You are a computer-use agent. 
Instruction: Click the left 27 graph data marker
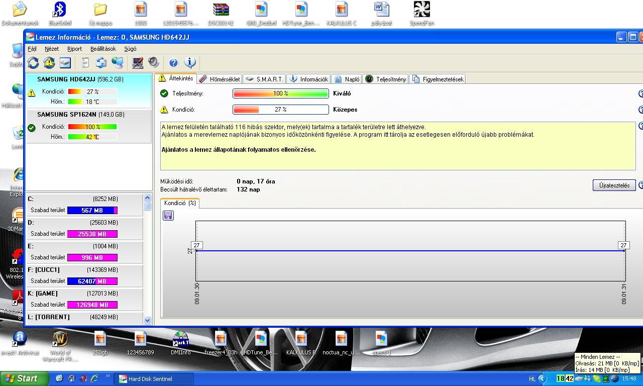click(x=196, y=245)
